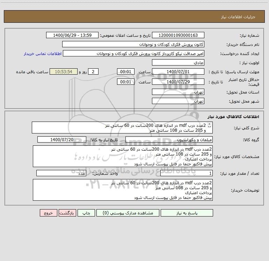Click header title 'جزئیات اطلاعات نیاز'
This screenshot has height=261, width=269.
[238, 17]
